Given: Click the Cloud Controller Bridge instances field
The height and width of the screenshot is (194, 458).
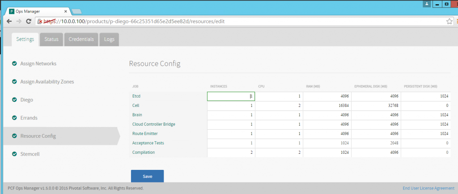Looking at the screenshot, I should 231,124.
